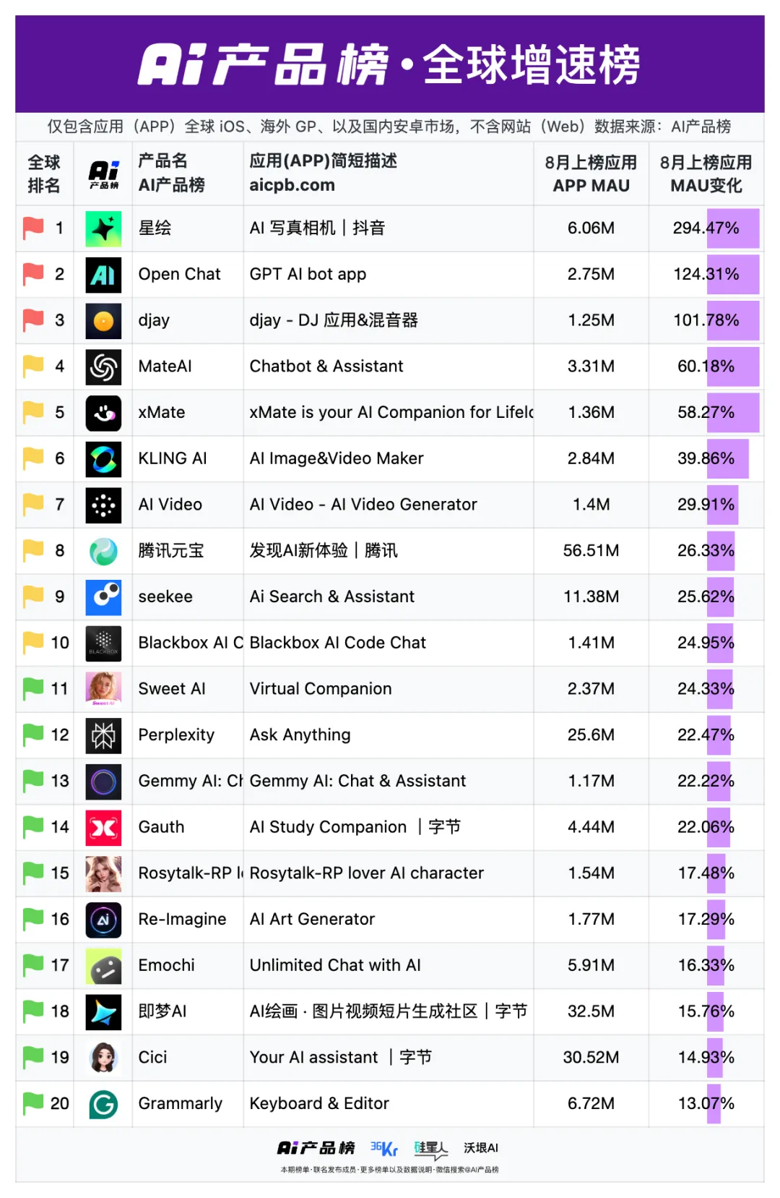Click the aicpb.com header link text
Viewport: 780px width, 1198px height.
point(292,185)
